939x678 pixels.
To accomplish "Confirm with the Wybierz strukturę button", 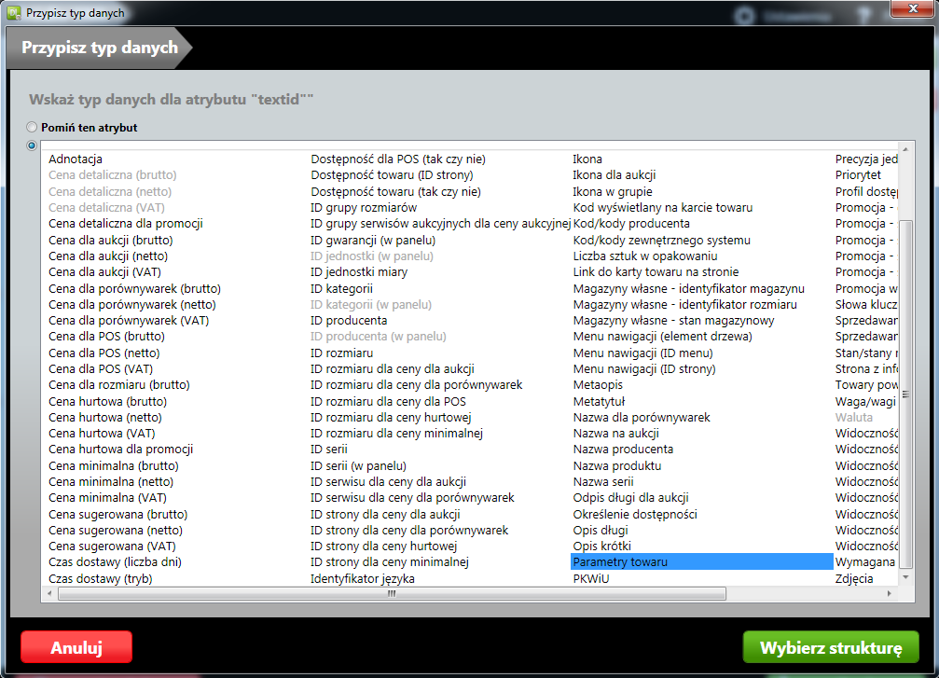I will click(830, 647).
